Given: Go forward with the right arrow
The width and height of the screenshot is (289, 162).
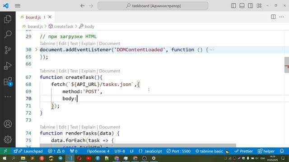Looking at the screenshot, I should (91, 6).
